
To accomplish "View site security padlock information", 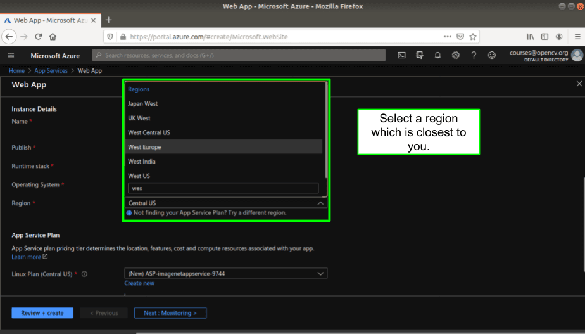I will pos(123,37).
